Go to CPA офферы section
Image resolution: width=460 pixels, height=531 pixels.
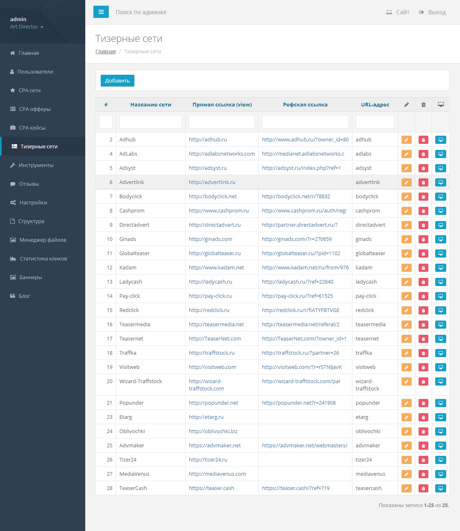(x=43, y=109)
